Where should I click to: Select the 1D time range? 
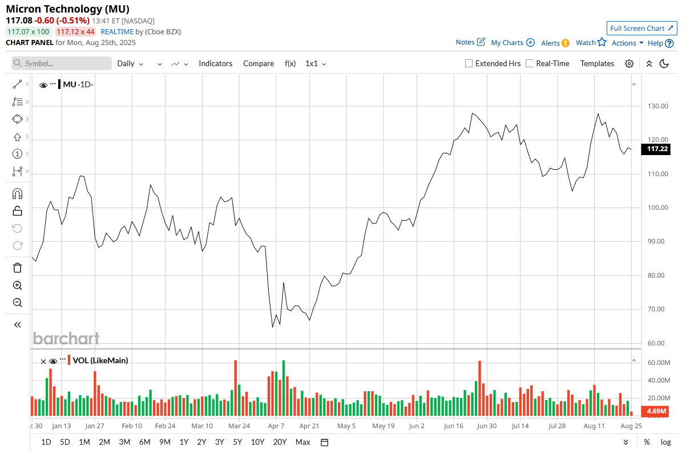click(x=46, y=442)
